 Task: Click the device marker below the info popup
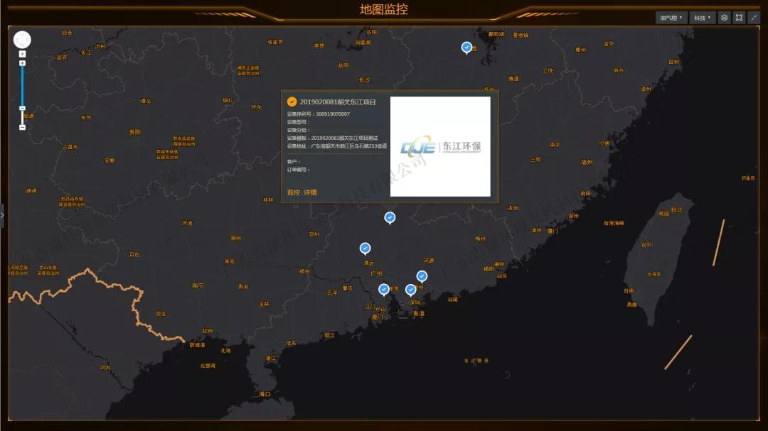[390, 218]
